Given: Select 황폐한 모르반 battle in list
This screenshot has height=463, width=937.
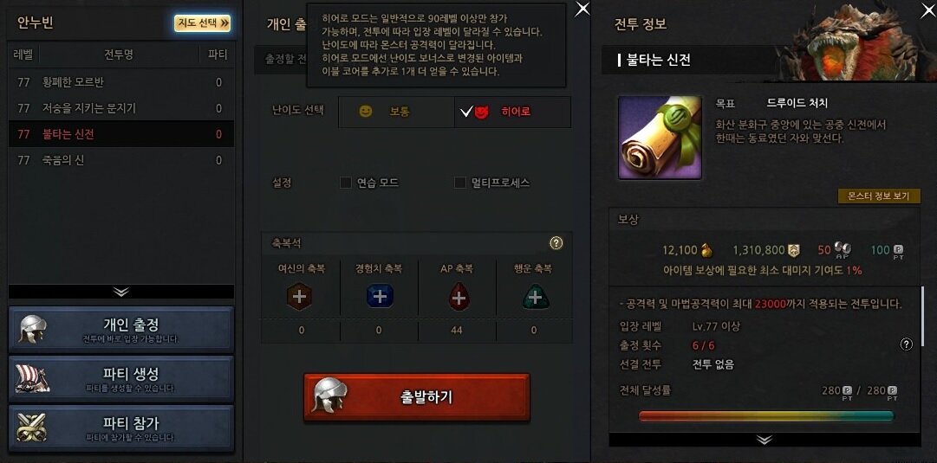Looking at the screenshot, I should click(121, 82).
